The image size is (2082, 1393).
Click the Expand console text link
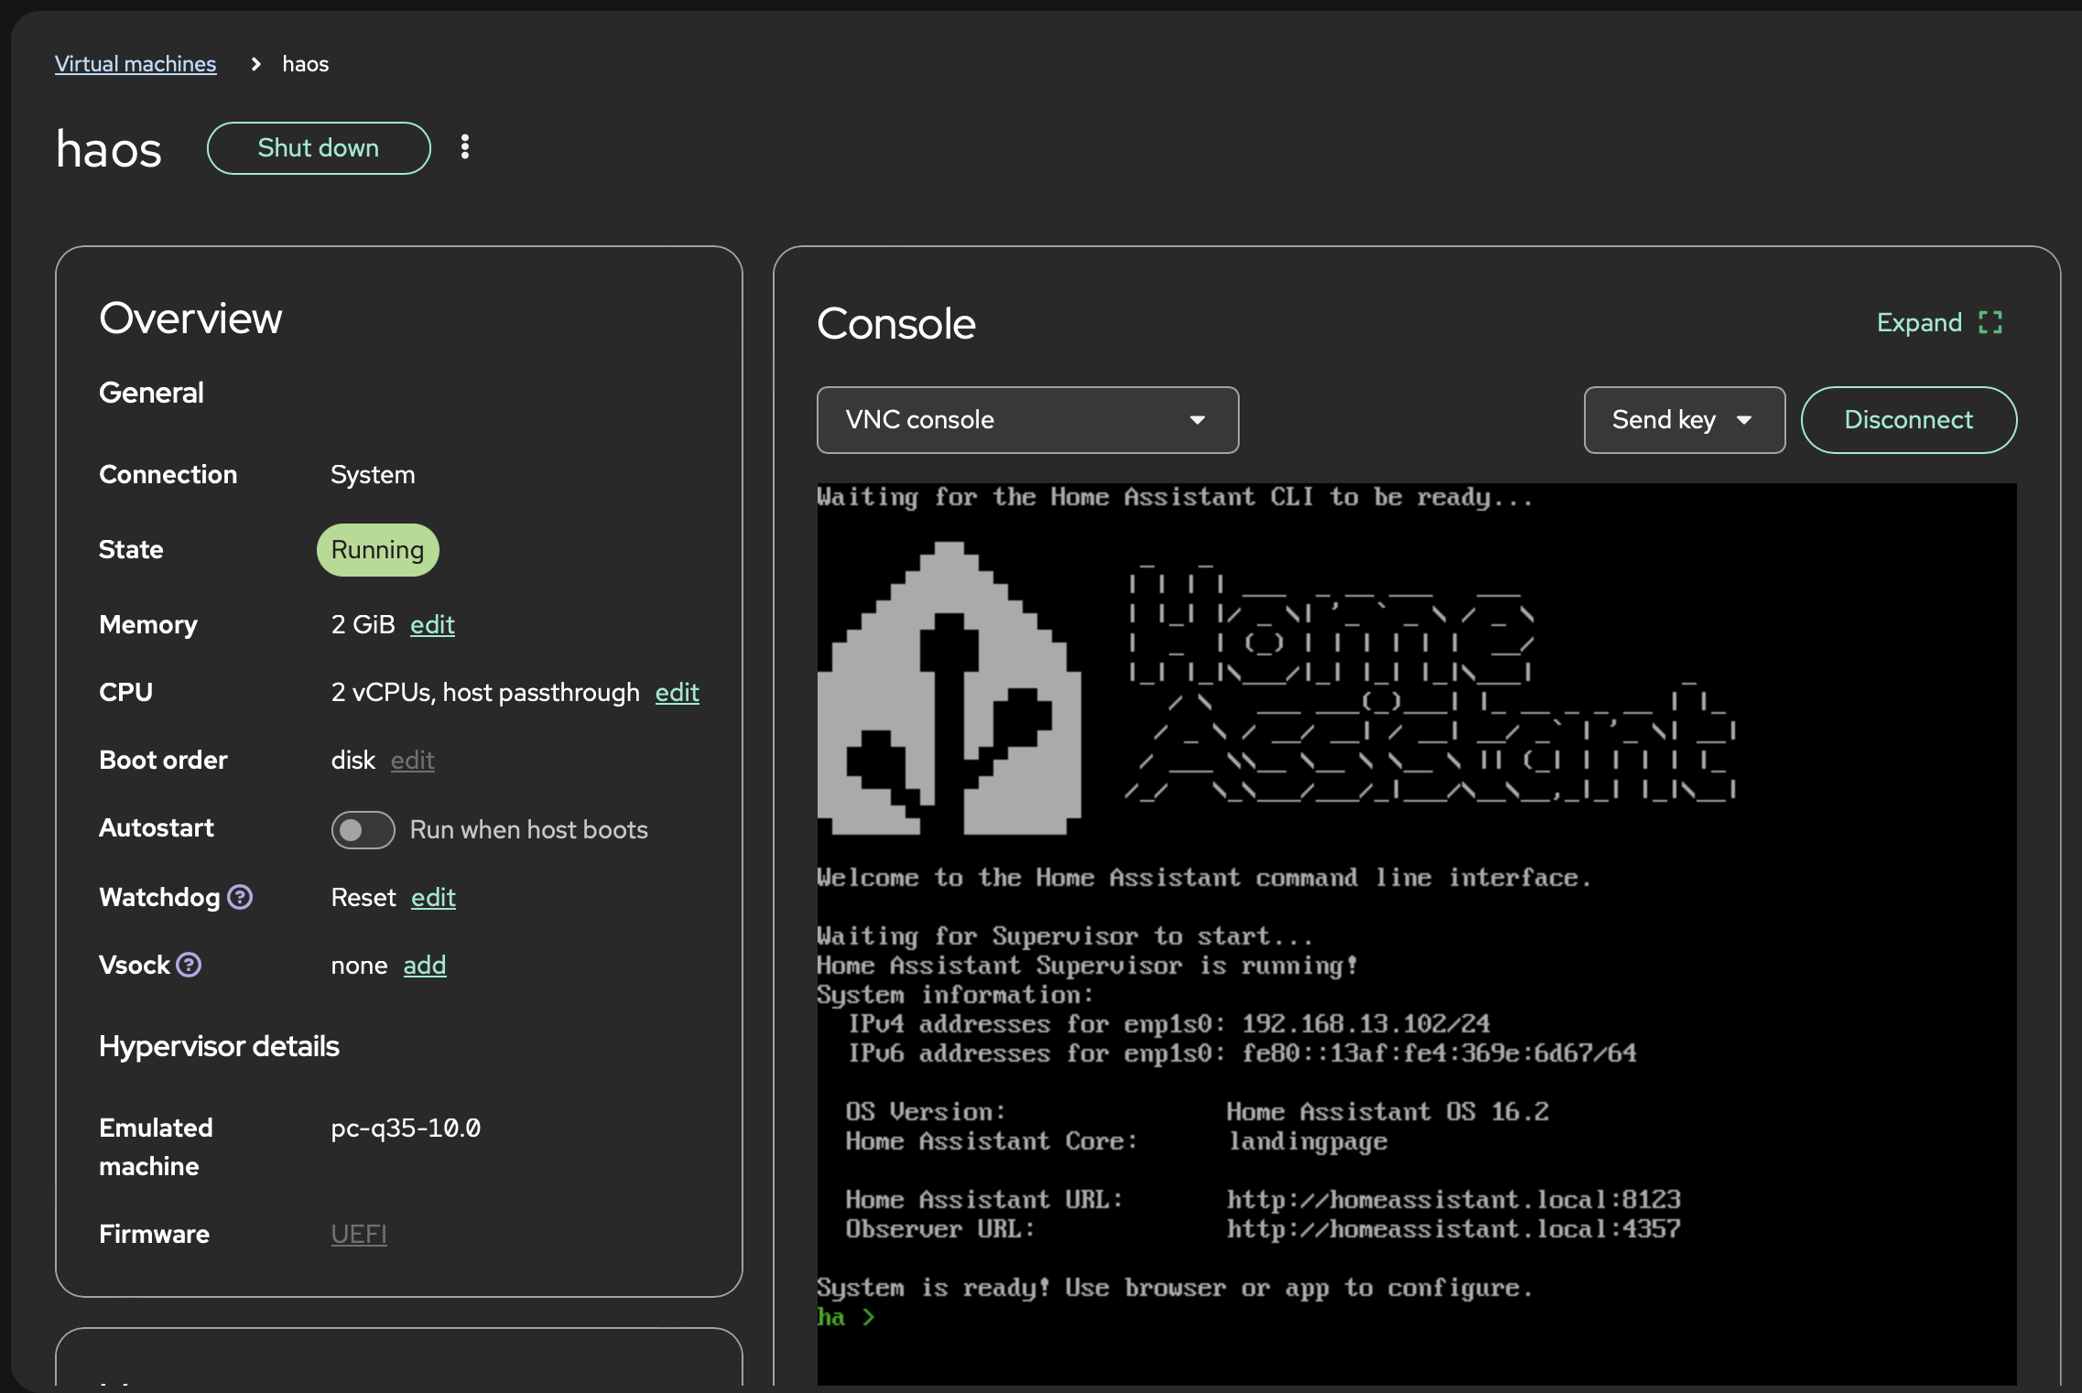pos(1919,322)
